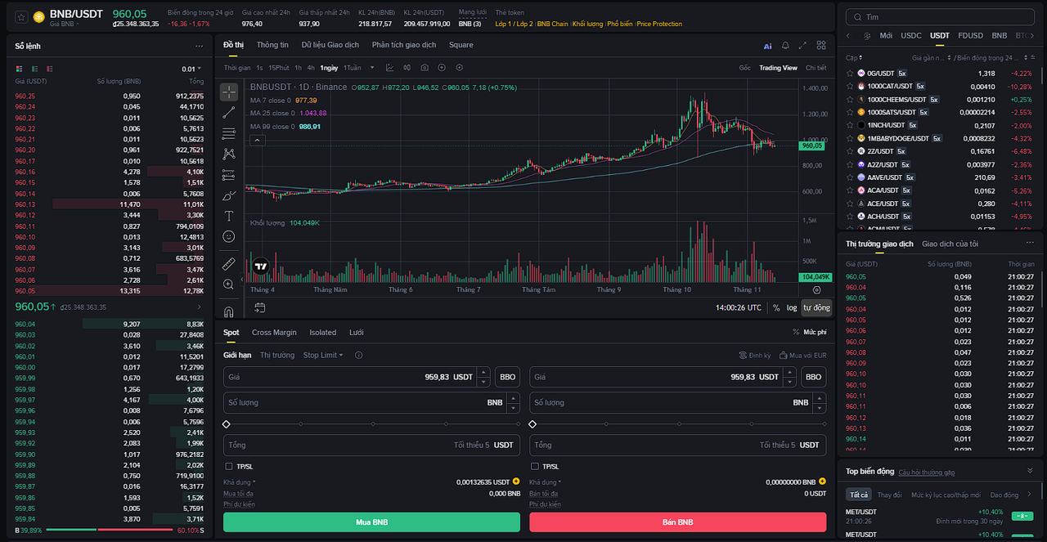Take a chart snapshot with camera icon

425,68
